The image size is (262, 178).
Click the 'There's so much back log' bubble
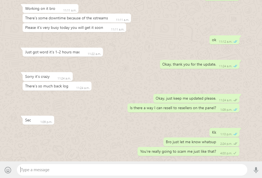pos(57,86)
